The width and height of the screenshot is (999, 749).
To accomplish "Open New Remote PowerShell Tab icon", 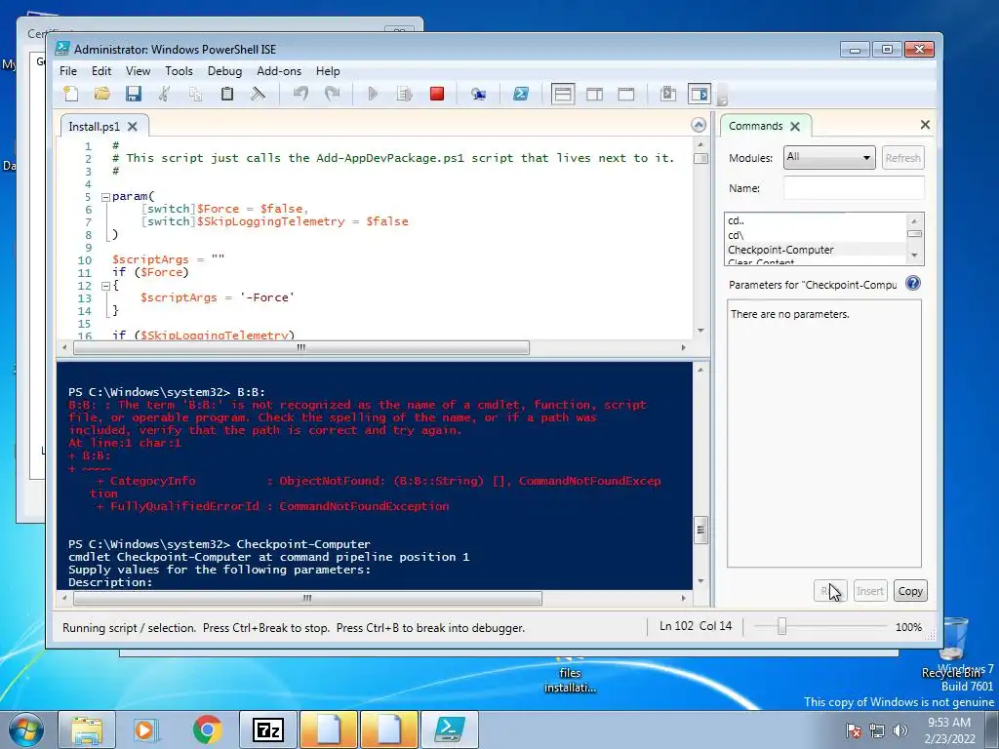I will pyautogui.click(x=478, y=95).
